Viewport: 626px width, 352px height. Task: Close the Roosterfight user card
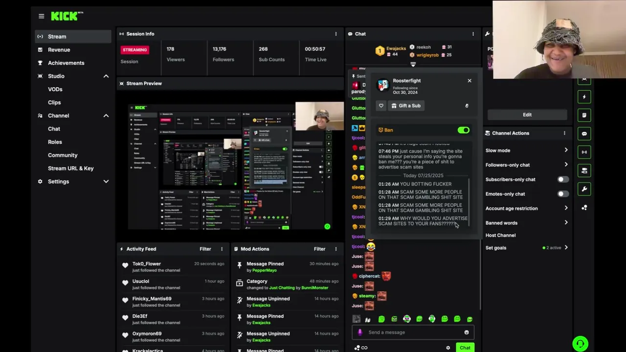469,81
